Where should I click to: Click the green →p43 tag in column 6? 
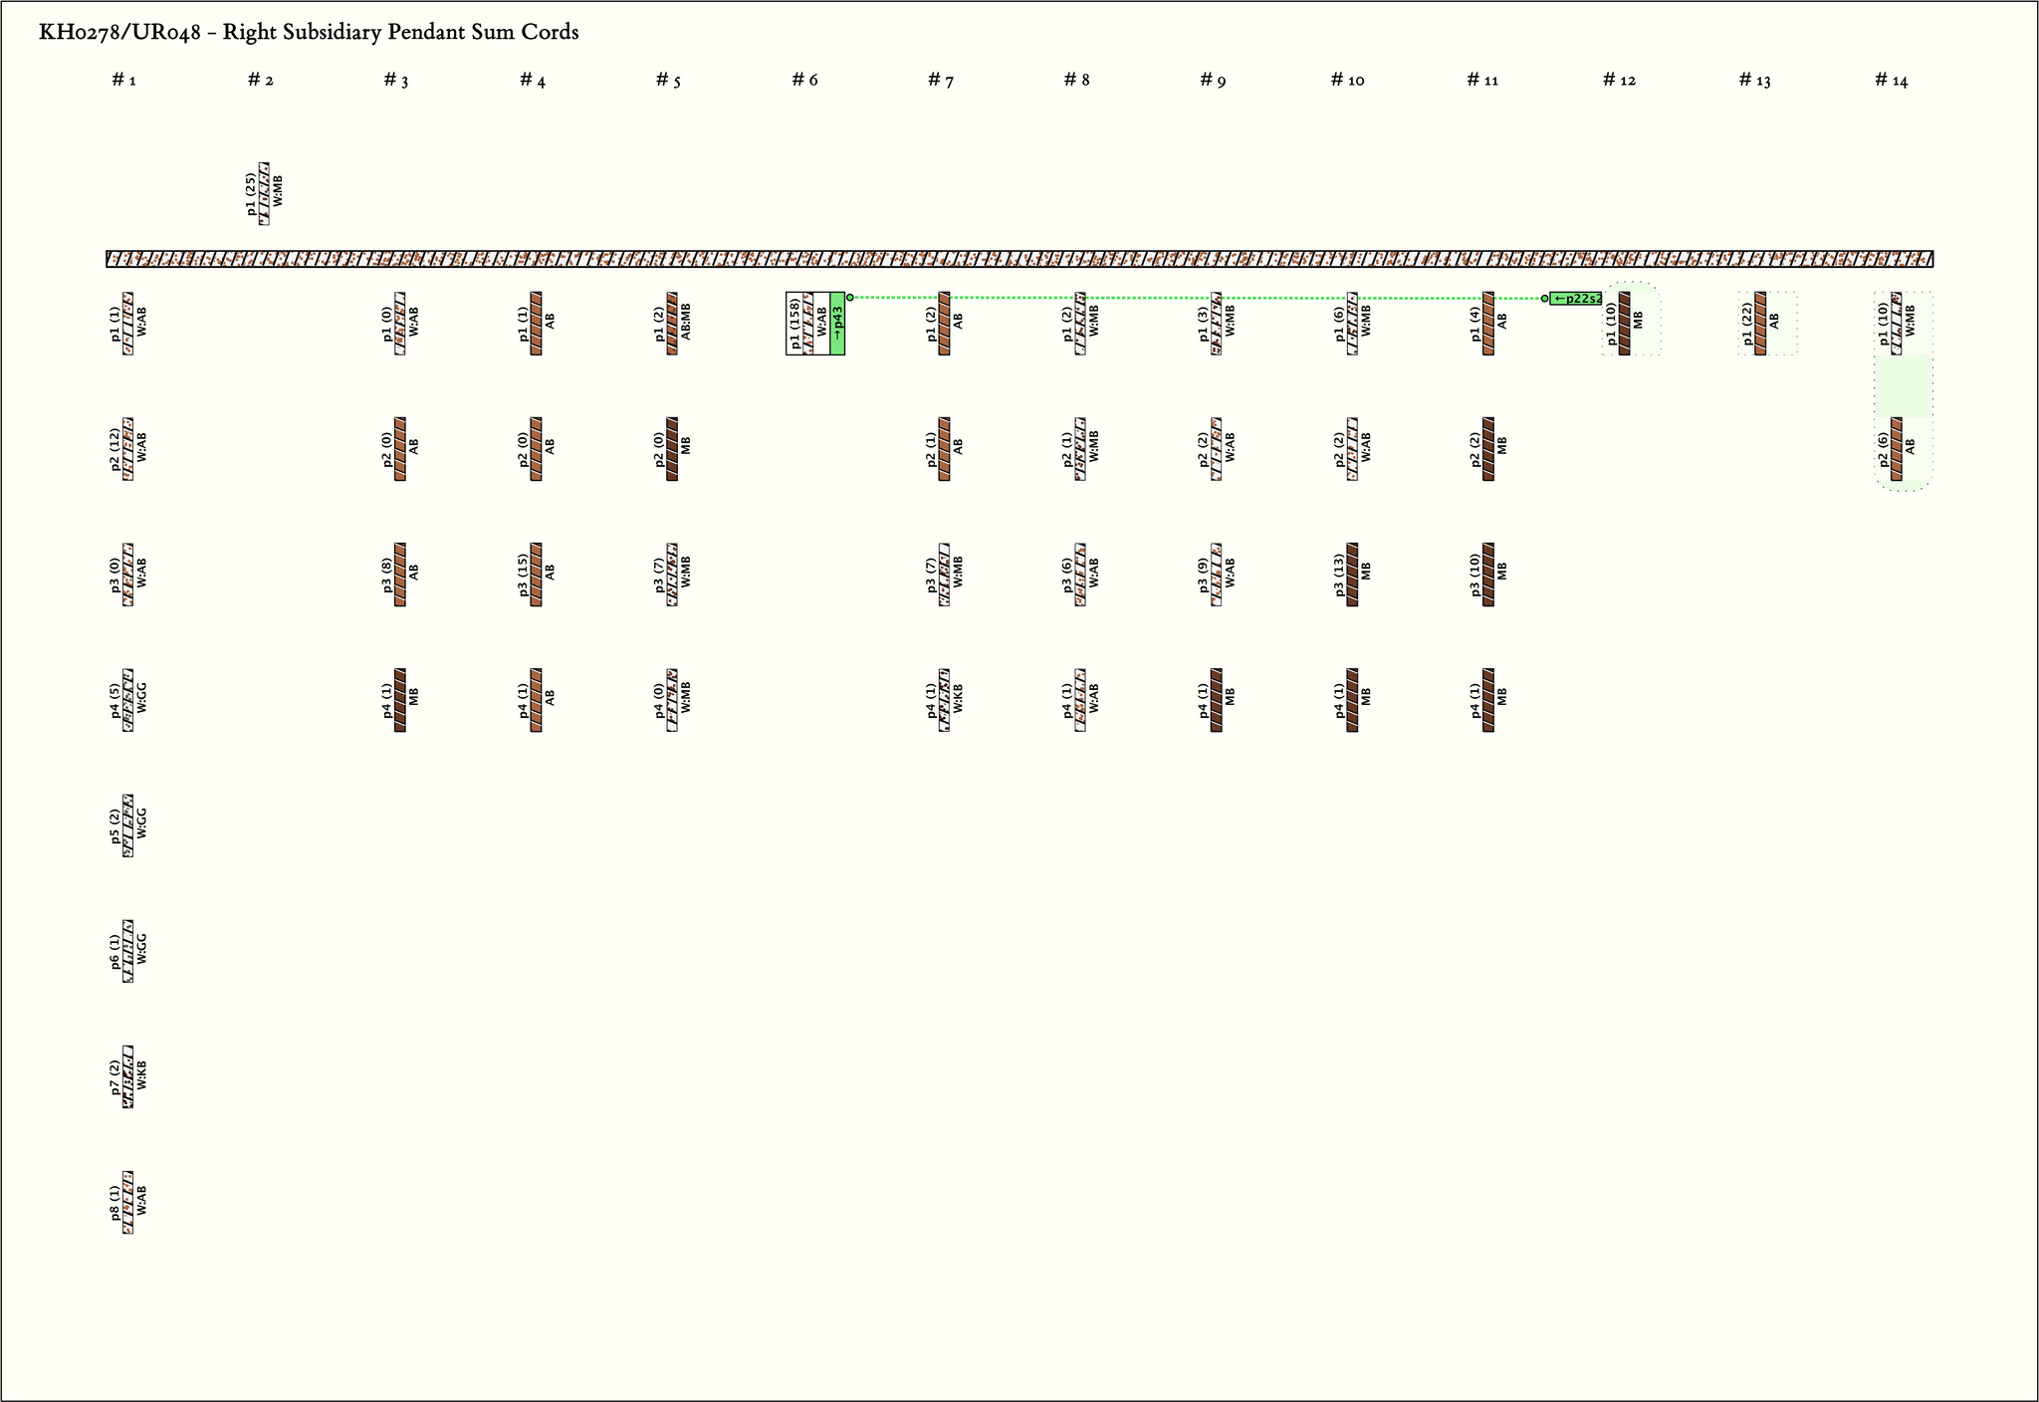point(837,324)
